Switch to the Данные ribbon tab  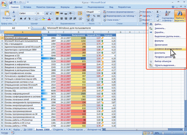pos(78,7)
